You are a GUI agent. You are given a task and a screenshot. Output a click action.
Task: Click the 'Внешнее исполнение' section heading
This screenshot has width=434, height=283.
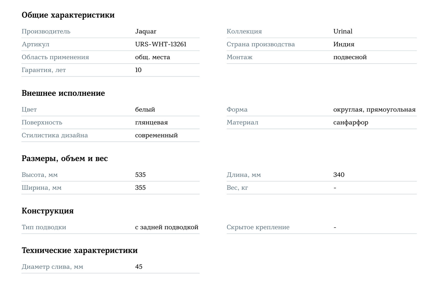pyautogui.click(x=63, y=93)
